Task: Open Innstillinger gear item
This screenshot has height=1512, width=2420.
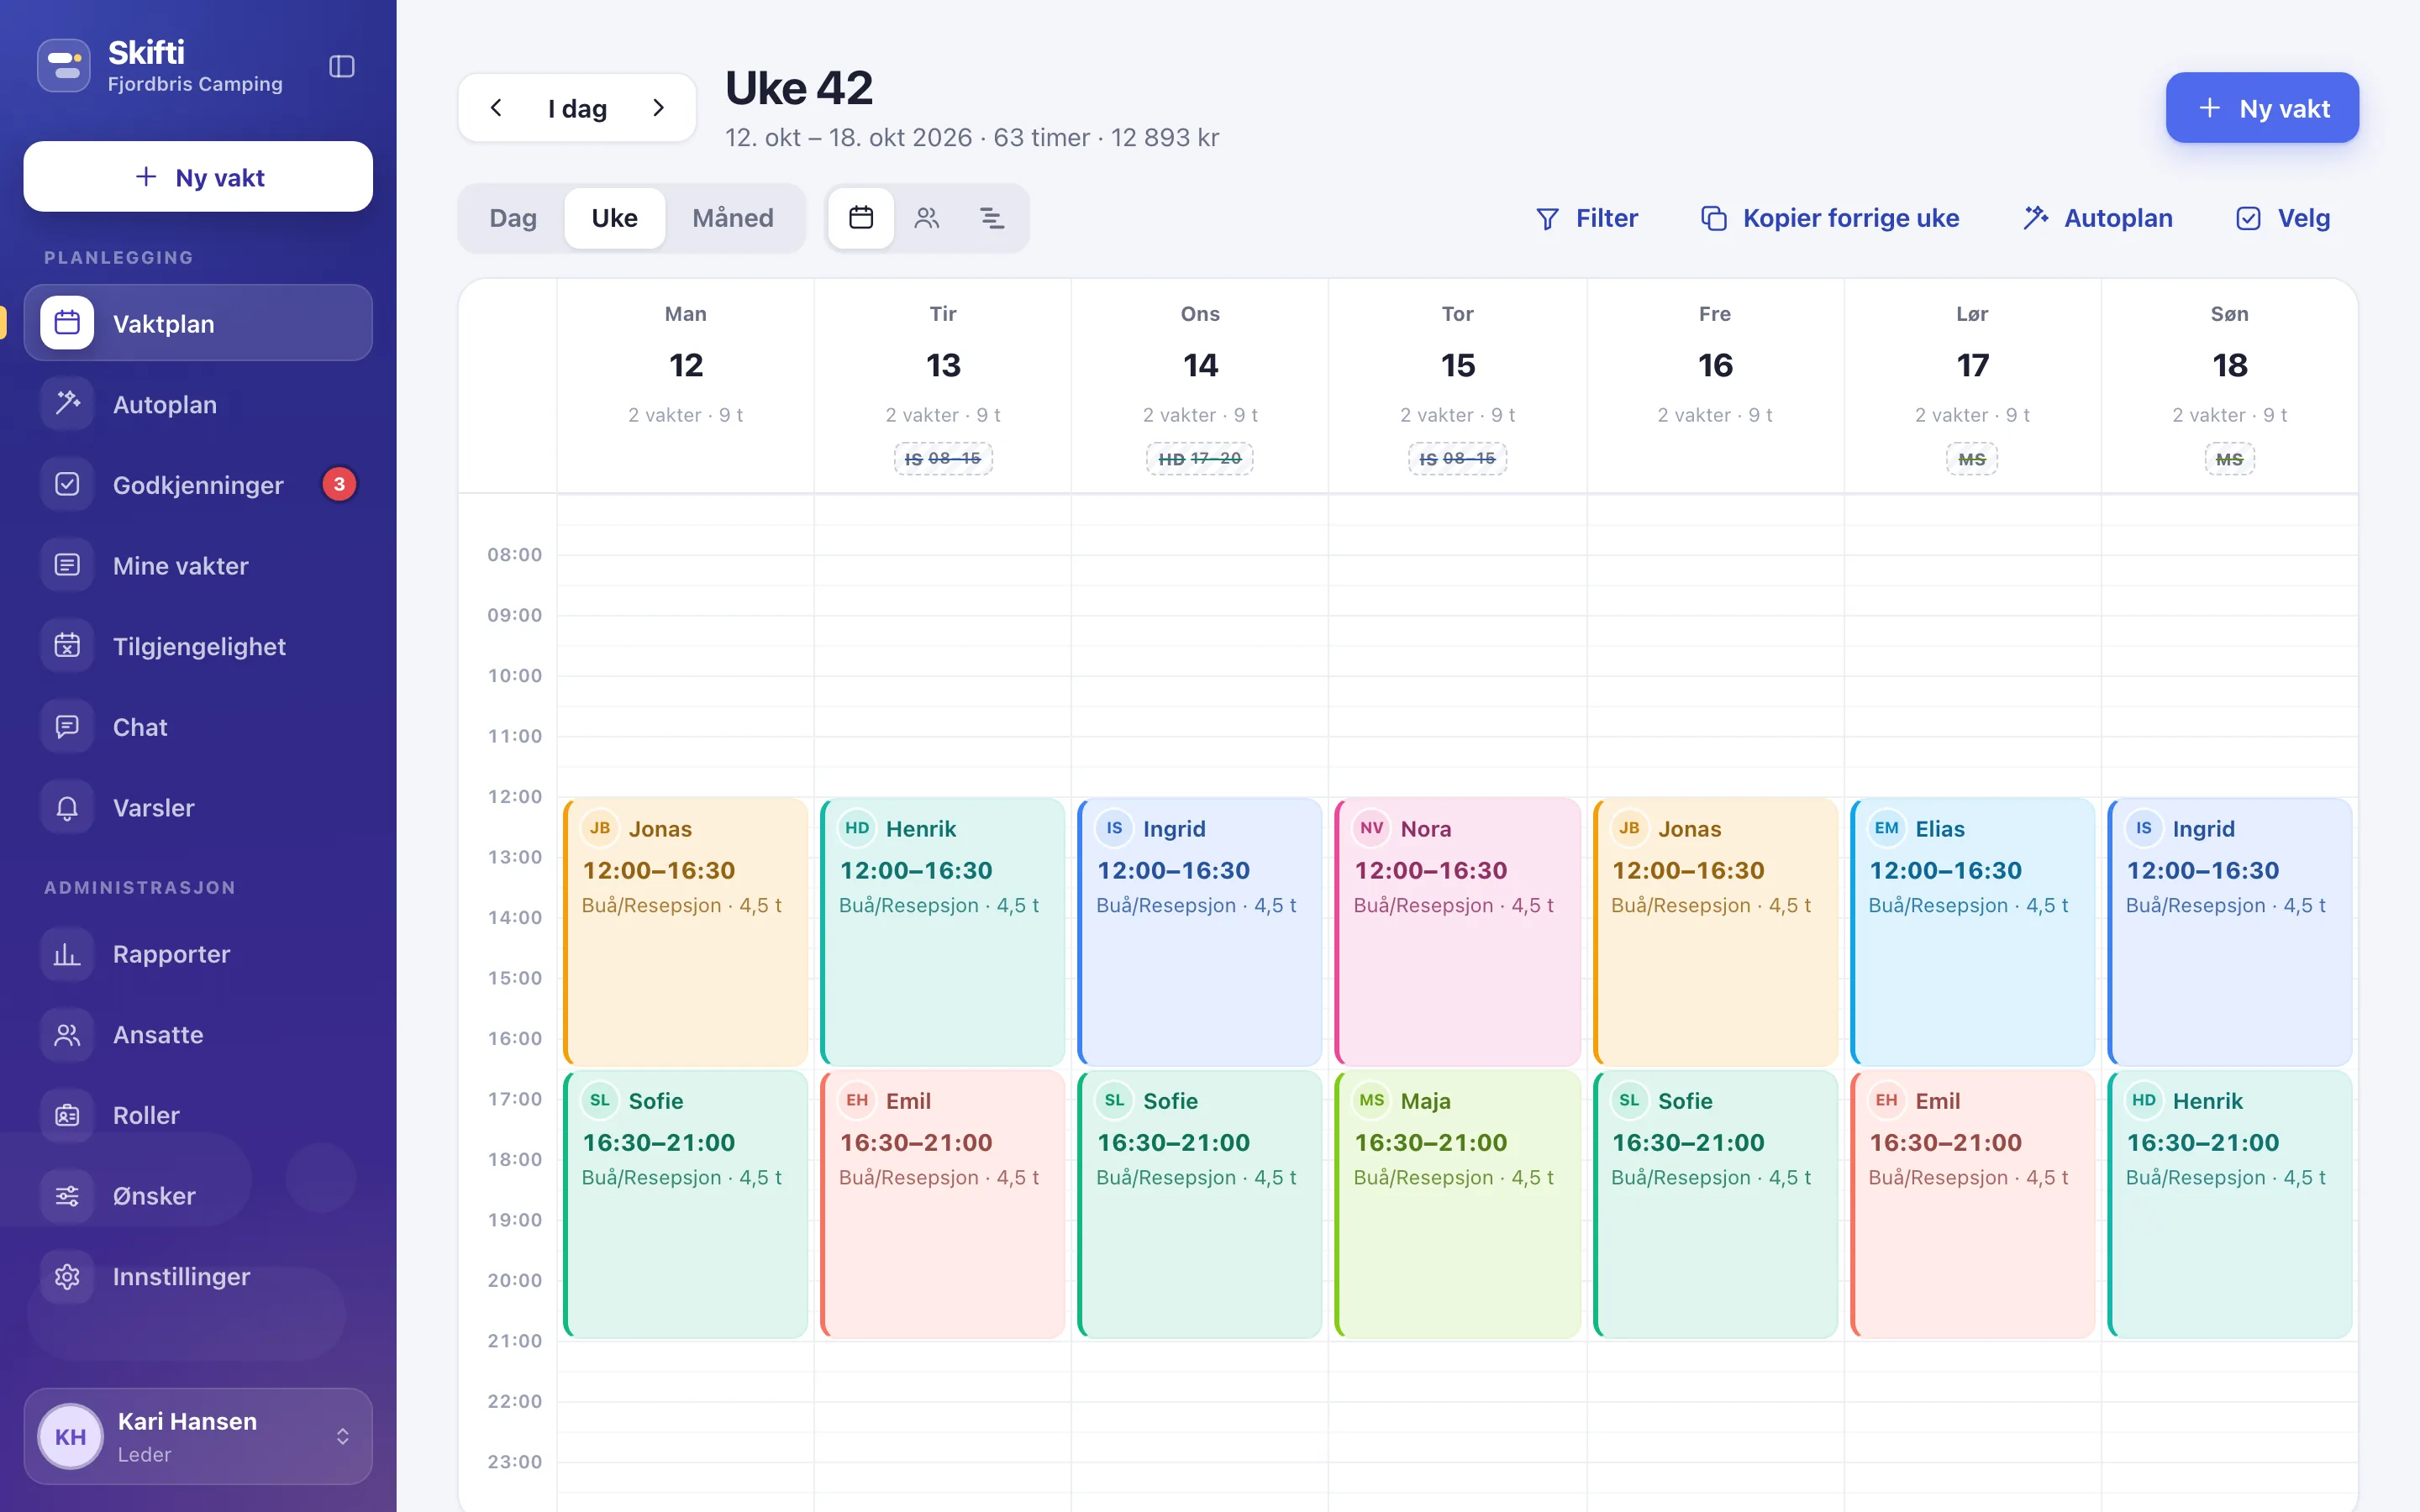Action: pos(198,1277)
